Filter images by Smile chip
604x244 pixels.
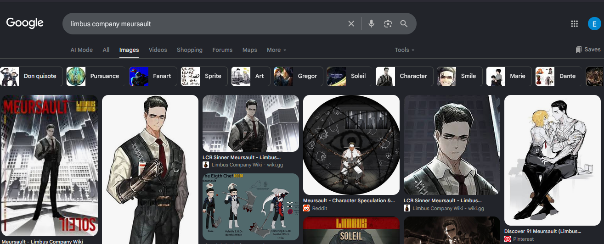pyautogui.click(x=460, y=76)
